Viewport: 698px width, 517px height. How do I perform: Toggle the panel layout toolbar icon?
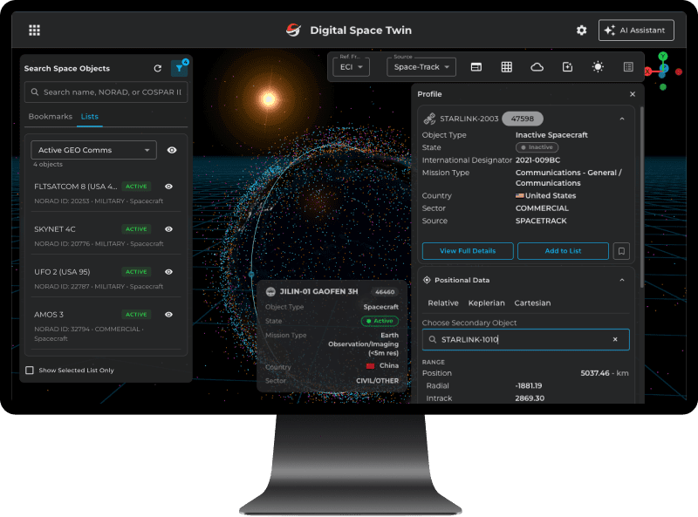(476, 67)
